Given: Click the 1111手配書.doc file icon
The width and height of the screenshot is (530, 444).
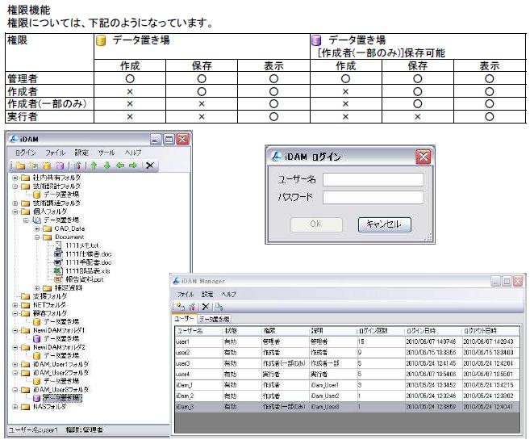Looking at the screenshot, I should [x=58, y=262].
